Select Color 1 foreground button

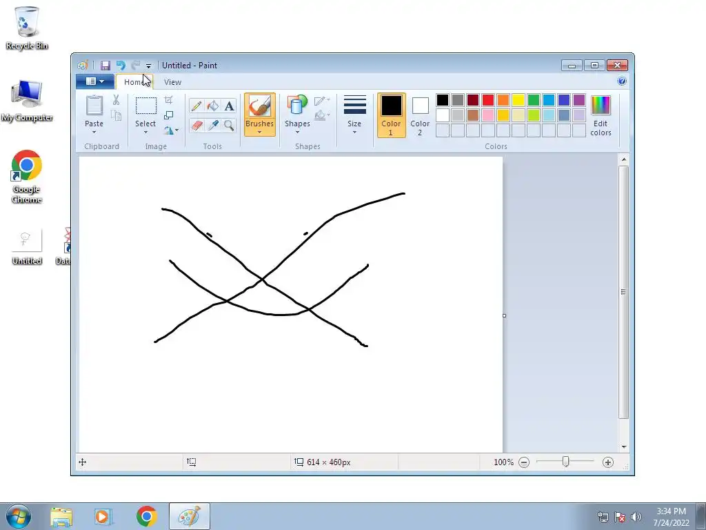coord(392,115)
